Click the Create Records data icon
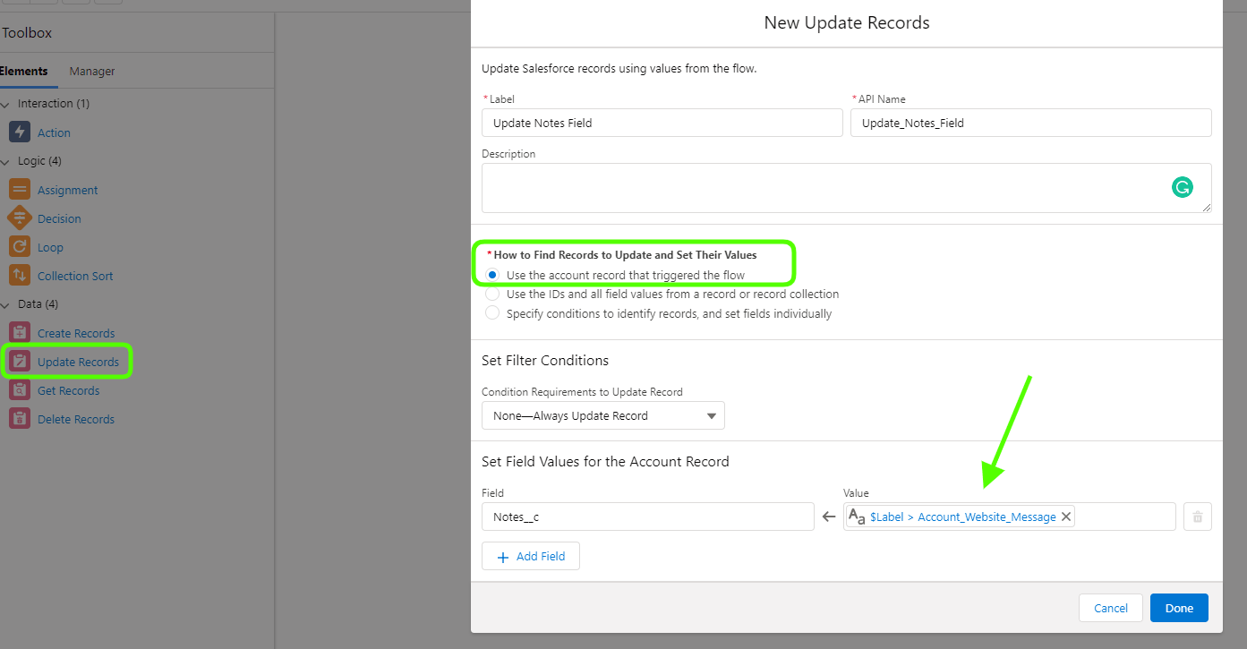 point(19,332)
